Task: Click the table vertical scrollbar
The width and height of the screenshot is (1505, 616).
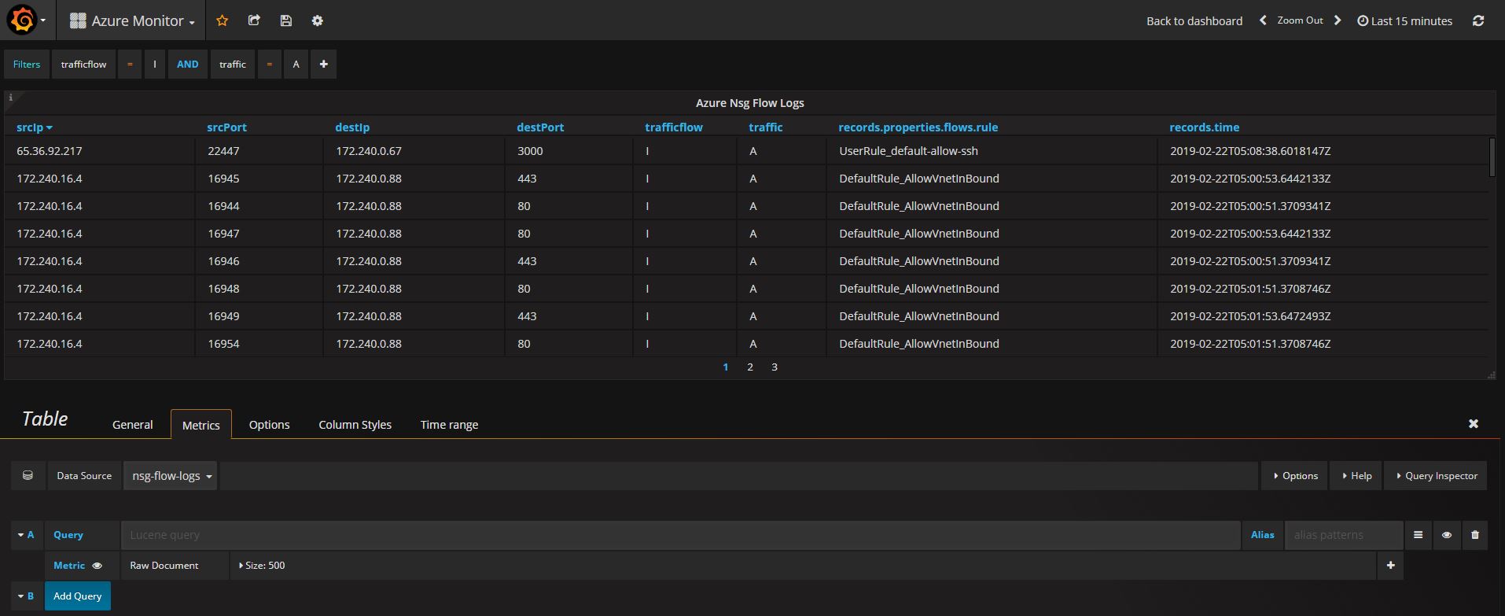Action: click(1492, 157)
